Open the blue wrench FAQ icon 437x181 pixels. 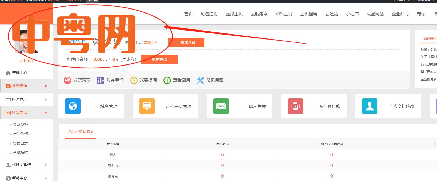point(200,80)
